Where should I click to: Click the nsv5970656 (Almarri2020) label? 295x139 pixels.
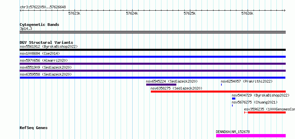44,60
